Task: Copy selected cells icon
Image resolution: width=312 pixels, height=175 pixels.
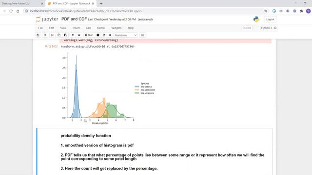Action: [x=58, y=35]
